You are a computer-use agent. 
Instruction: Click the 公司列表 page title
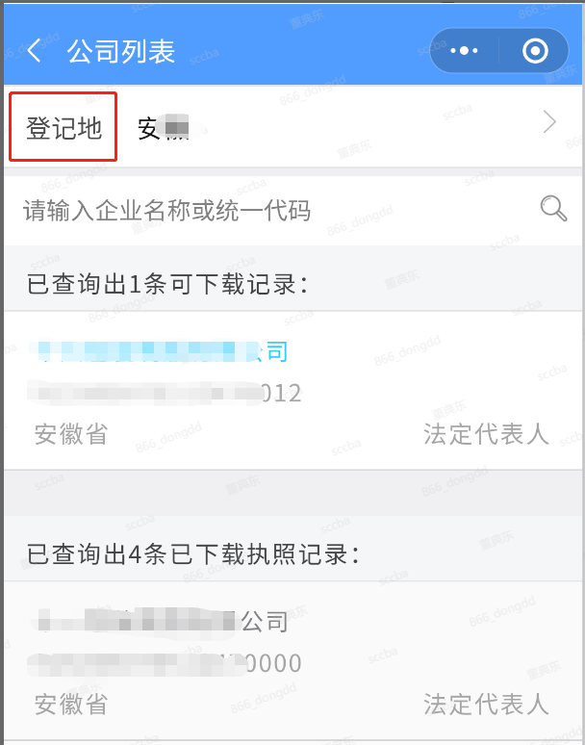coord(121,51)
